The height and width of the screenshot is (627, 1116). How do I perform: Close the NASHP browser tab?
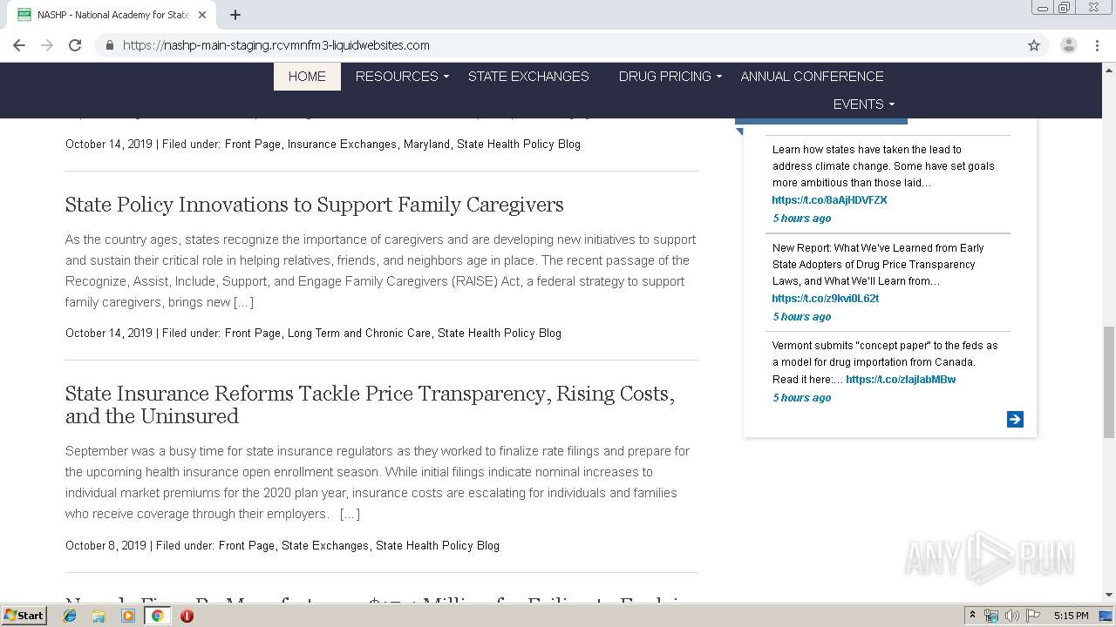pos(202,15)
